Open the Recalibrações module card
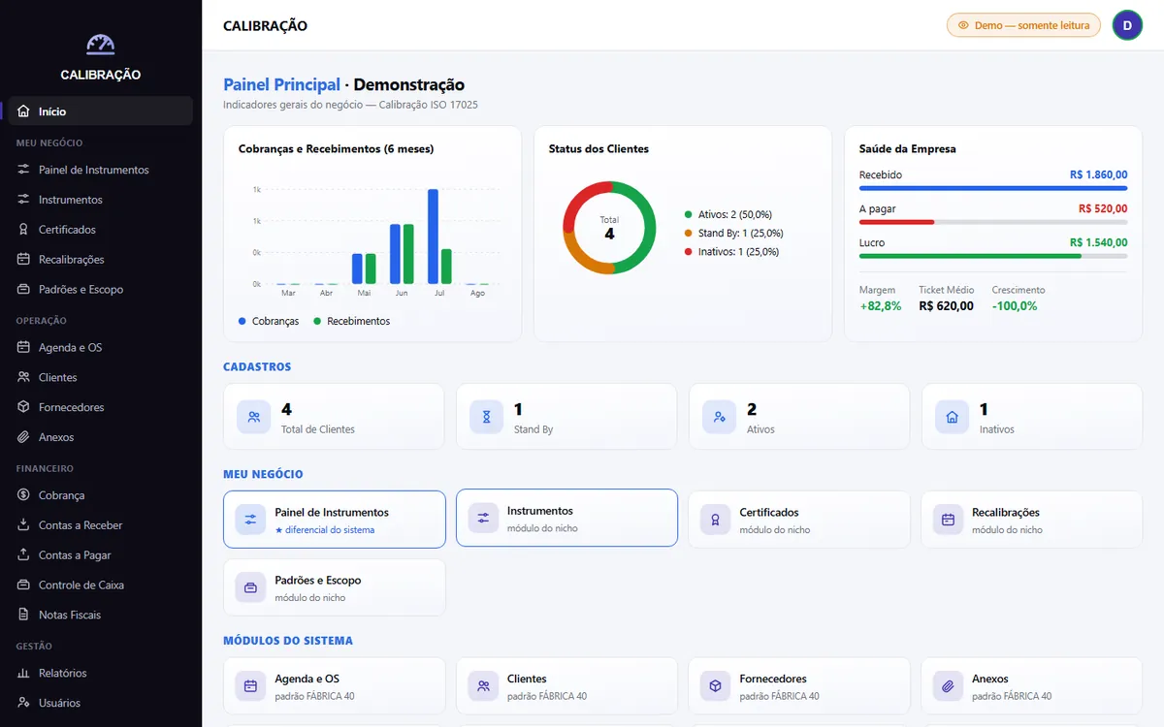This screenshot has height=727, width=1164. (x=1031, y=520)
